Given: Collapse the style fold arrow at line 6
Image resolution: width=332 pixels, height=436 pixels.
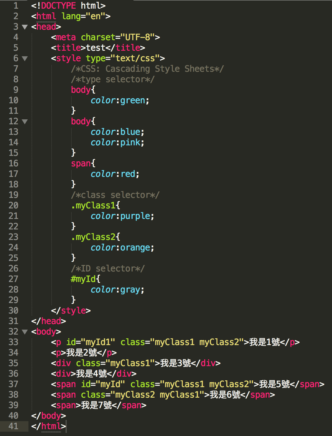Looking at the screenshot, I should click(25, 58).
